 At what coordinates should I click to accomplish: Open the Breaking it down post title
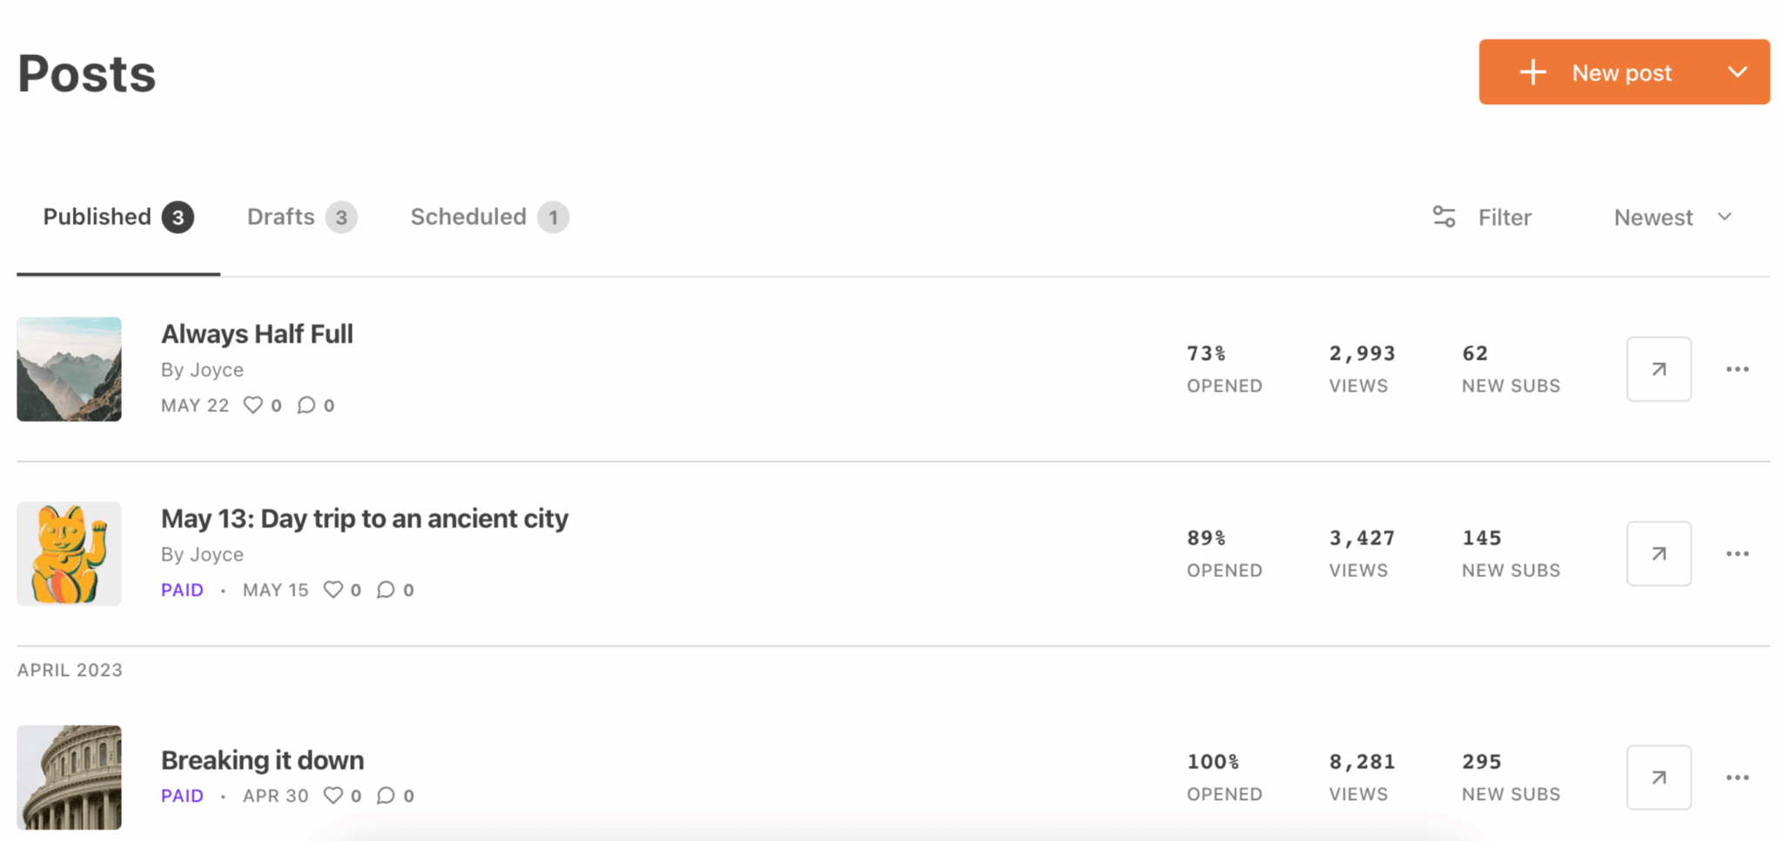[262, 760]
